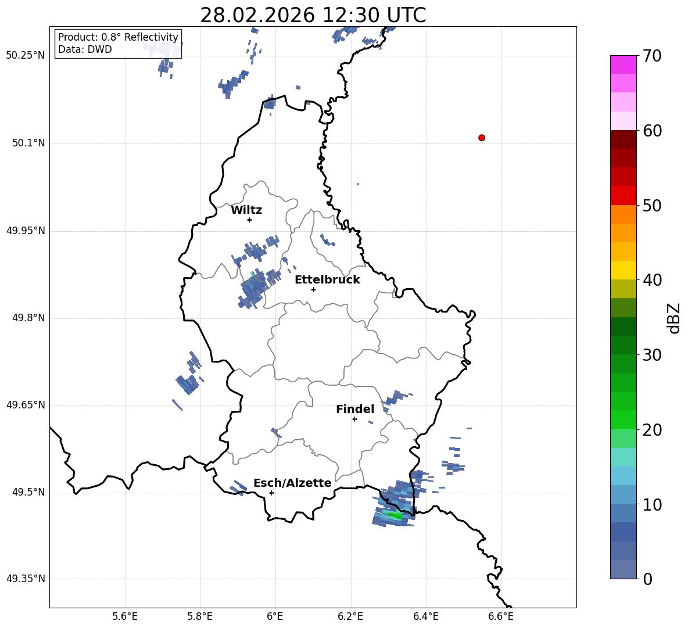Click the Ettelbruck city label
The height and width of the screenshot is (628, 688).
pyautogui.click(x=327, y=279)
